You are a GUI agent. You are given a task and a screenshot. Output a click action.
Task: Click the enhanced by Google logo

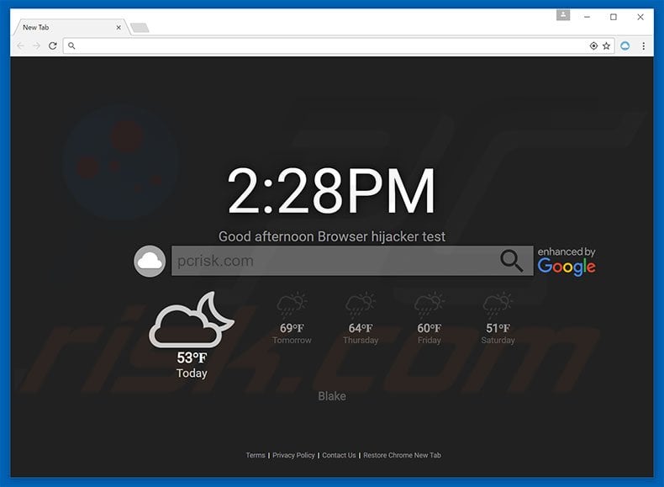[567, 261]
